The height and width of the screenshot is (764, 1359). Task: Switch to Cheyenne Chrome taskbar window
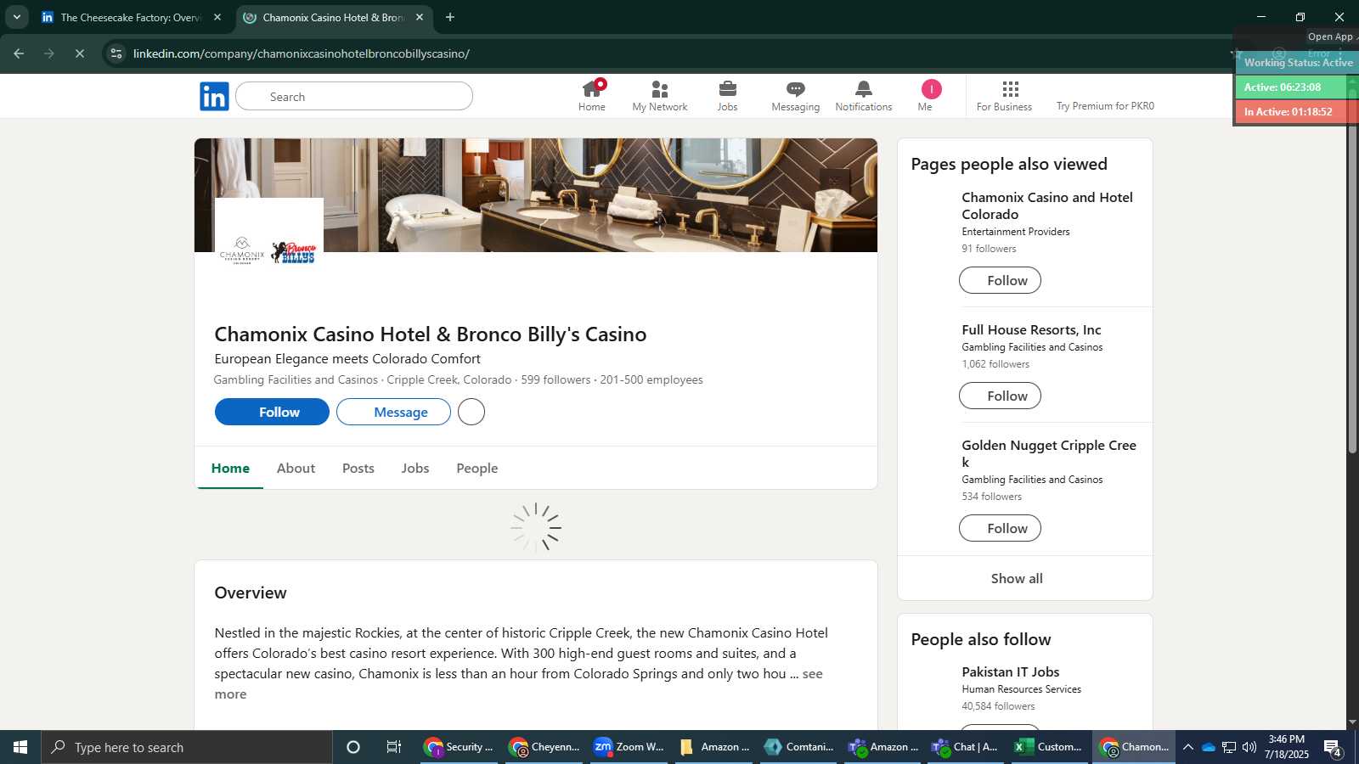(x=544, y=747)
